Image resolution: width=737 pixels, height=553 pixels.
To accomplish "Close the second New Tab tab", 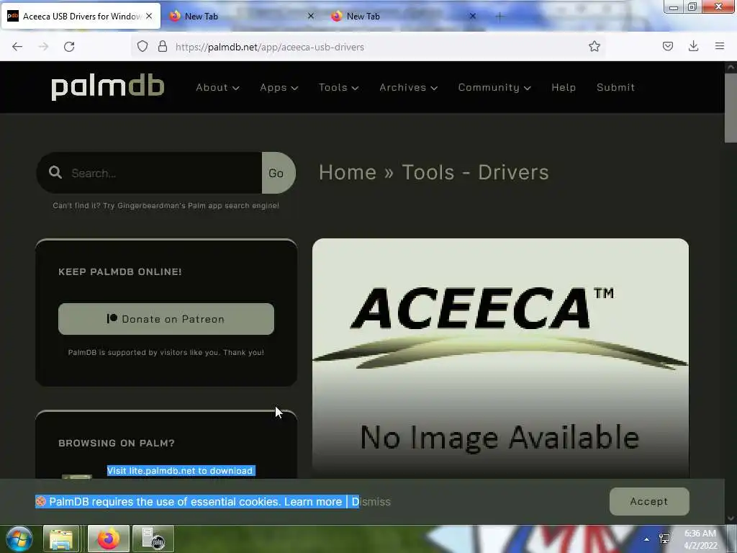I will click(472, 16).
